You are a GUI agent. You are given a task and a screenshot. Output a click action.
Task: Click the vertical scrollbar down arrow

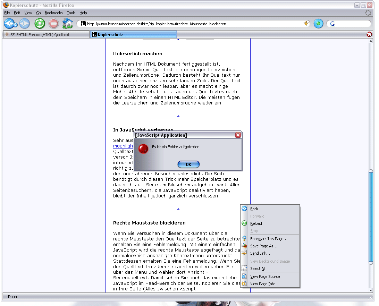coord(371,290)
